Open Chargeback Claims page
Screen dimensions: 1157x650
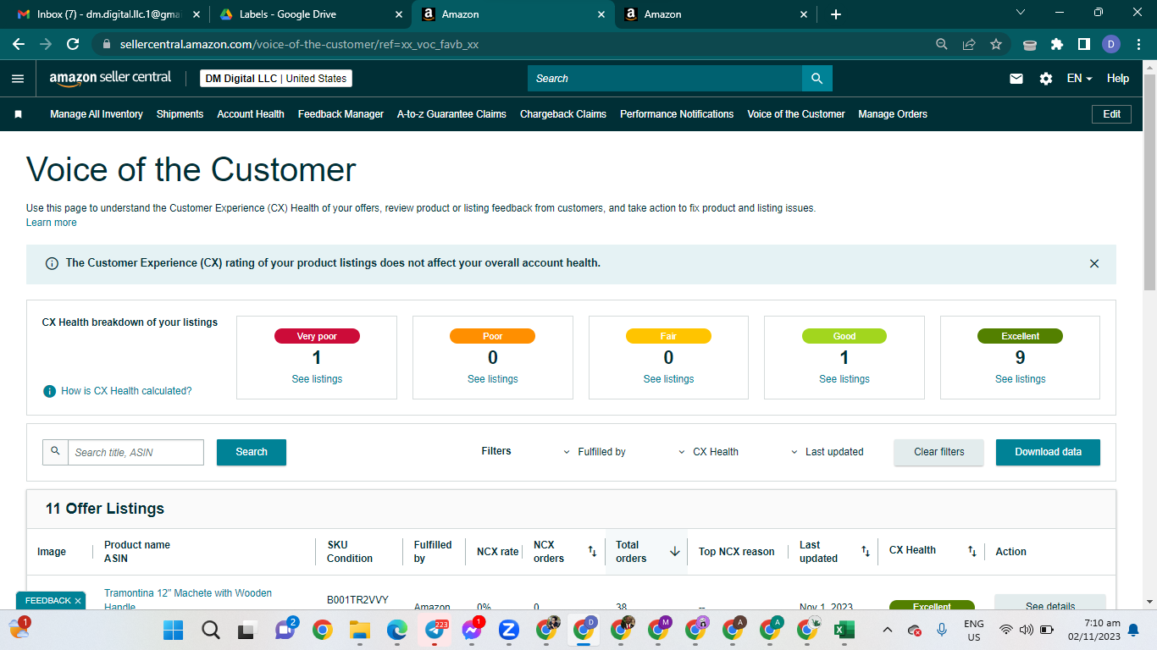point(563,114)
